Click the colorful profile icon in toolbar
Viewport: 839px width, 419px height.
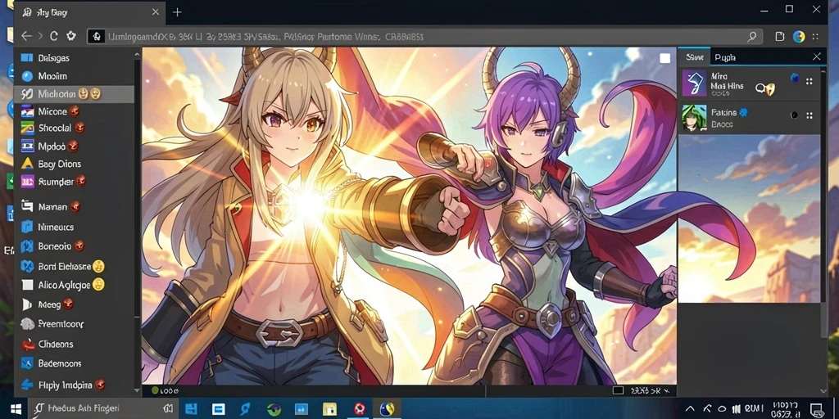[x=798, y=36]
